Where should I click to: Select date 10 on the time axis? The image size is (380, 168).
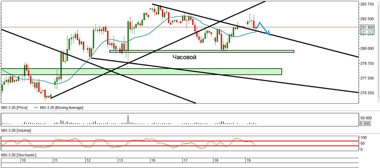pyautogui.click(x=24, y=160)
